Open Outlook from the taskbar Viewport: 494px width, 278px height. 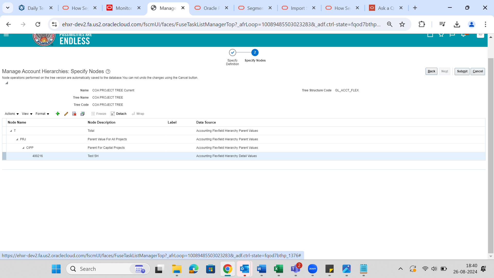click(x=245, y=269)
